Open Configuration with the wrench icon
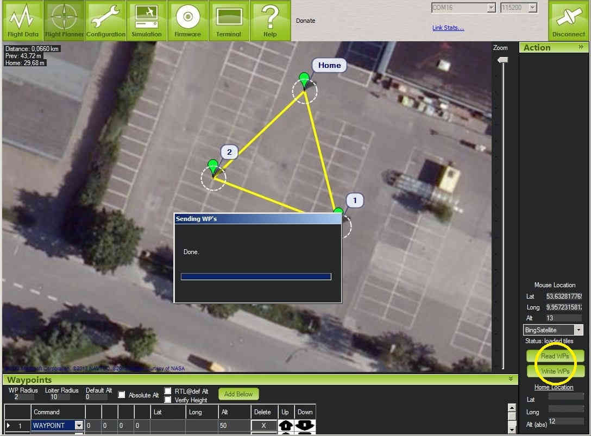591x436 pixels. (x=105, y=21)
